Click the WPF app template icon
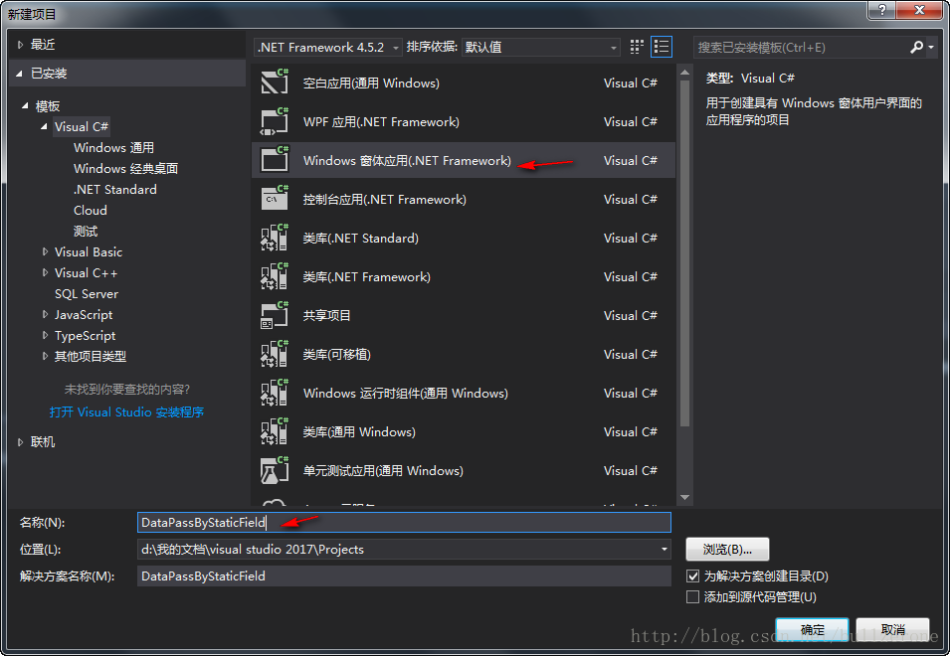This screenshot has height=656, width=950. coord(275,121)
